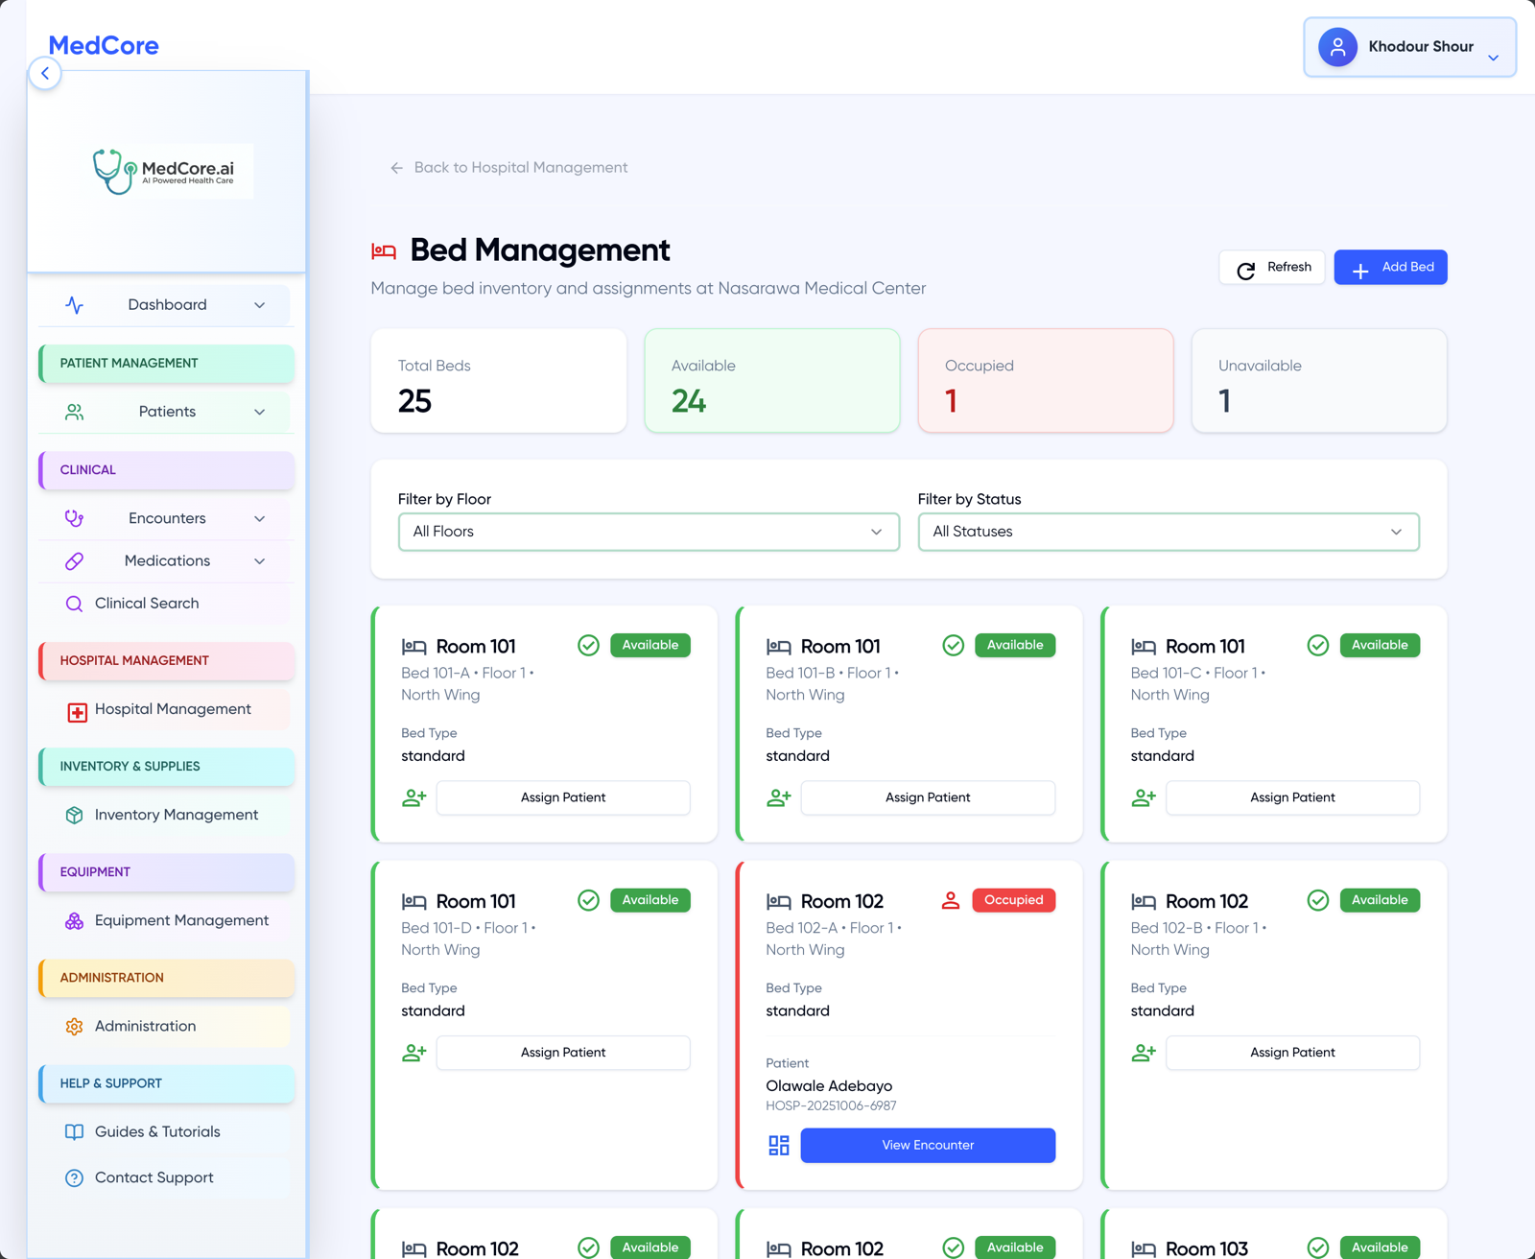Click the Occupied count card
The height and width of the screenshot is (1259, 1535).
[1045, 381]
